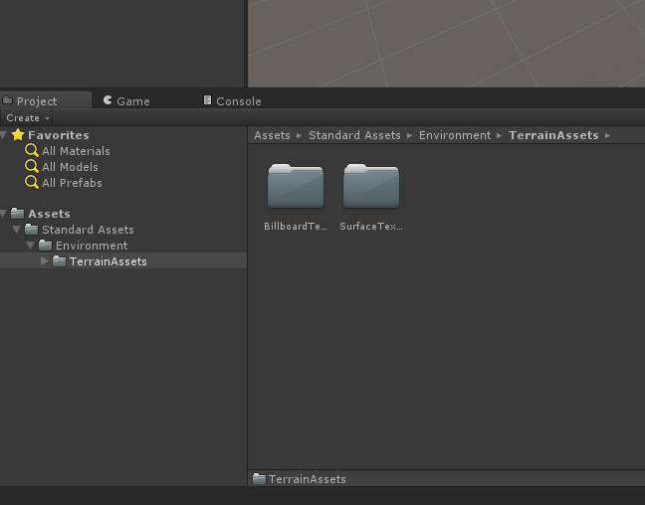Go to Environment in the breadcrumb
Screen dimensions: 645x505
click(x=455, y=135)
